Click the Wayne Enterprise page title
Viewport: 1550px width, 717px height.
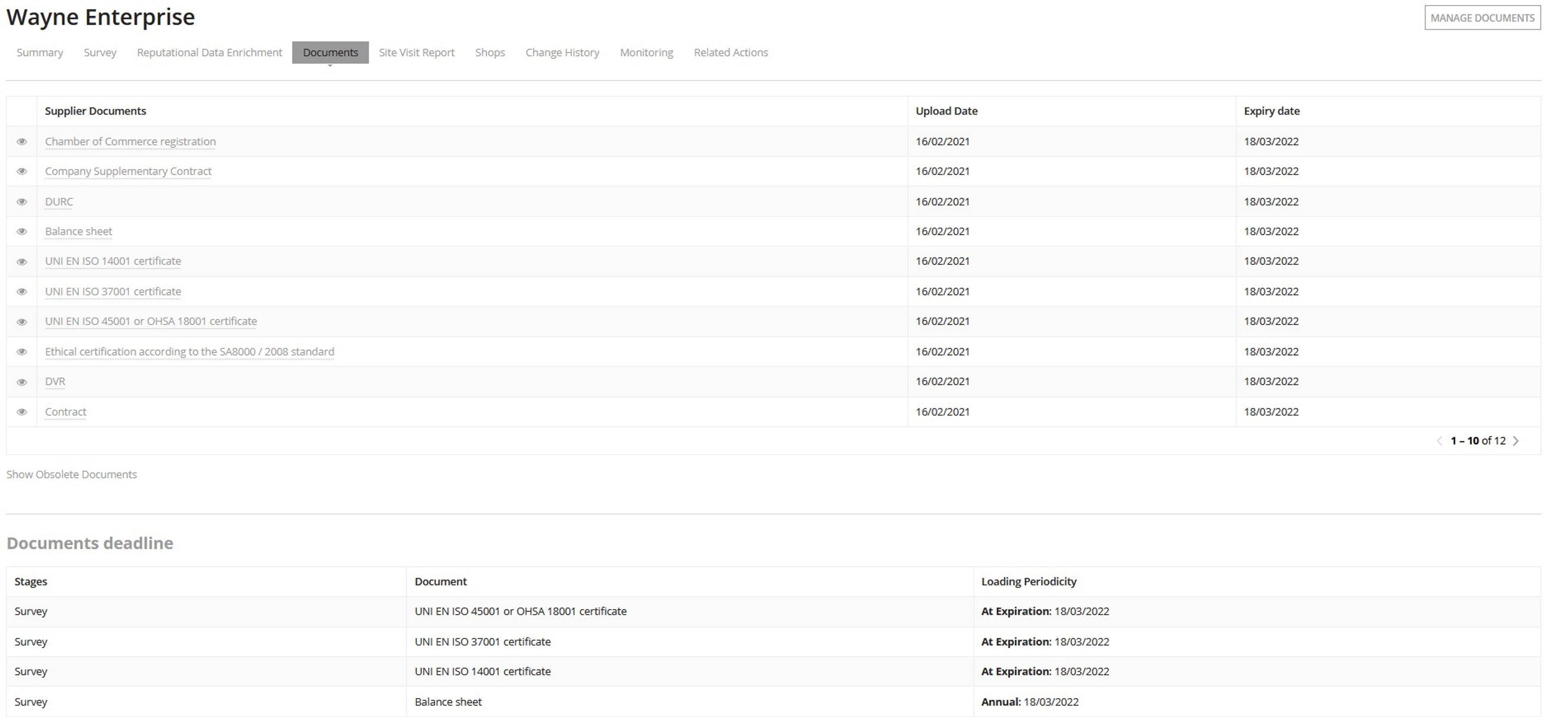pyautogui.click(x=101, y=17)
